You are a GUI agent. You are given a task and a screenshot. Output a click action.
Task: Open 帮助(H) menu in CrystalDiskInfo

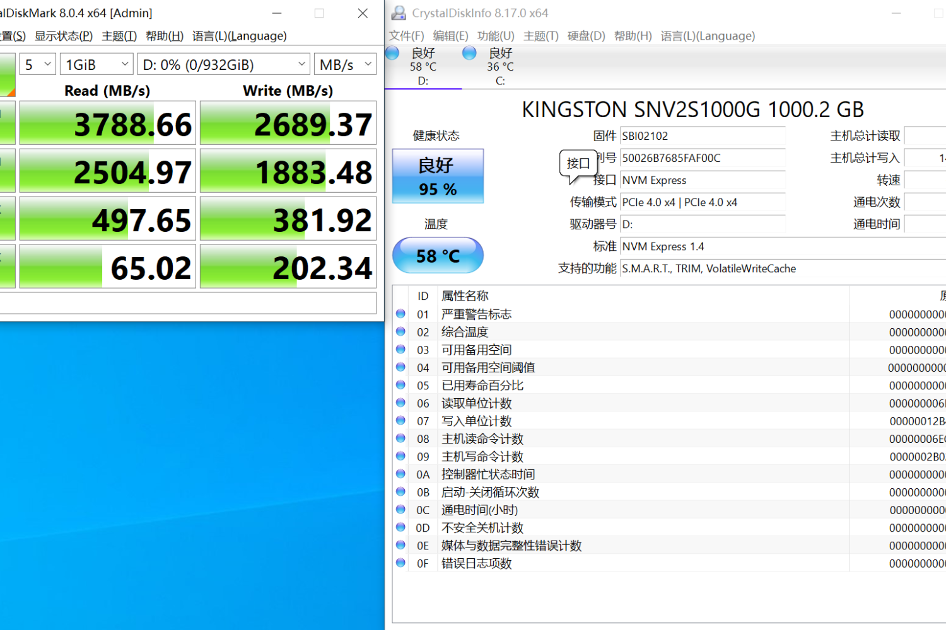[x=633, y=36]
